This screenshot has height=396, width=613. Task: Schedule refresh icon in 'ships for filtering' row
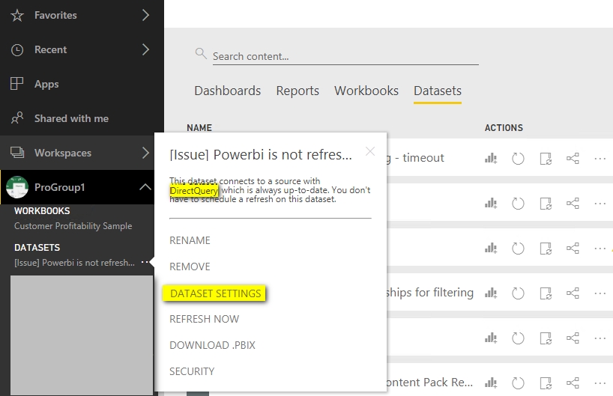coord(546,293)
